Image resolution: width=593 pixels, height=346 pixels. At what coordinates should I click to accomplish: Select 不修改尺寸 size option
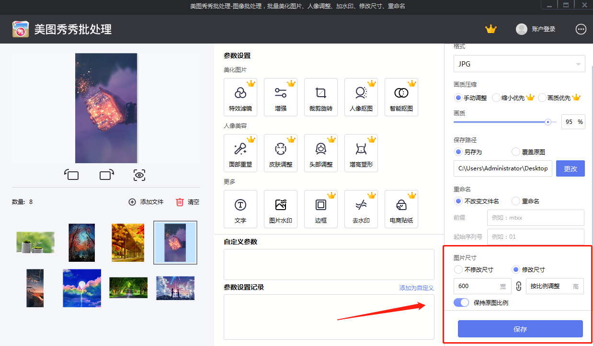(459, 269)
